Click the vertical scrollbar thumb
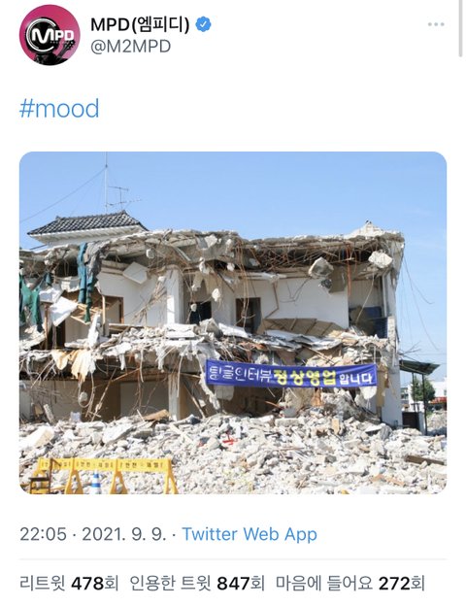466x606 pixels. click(460, 28)
